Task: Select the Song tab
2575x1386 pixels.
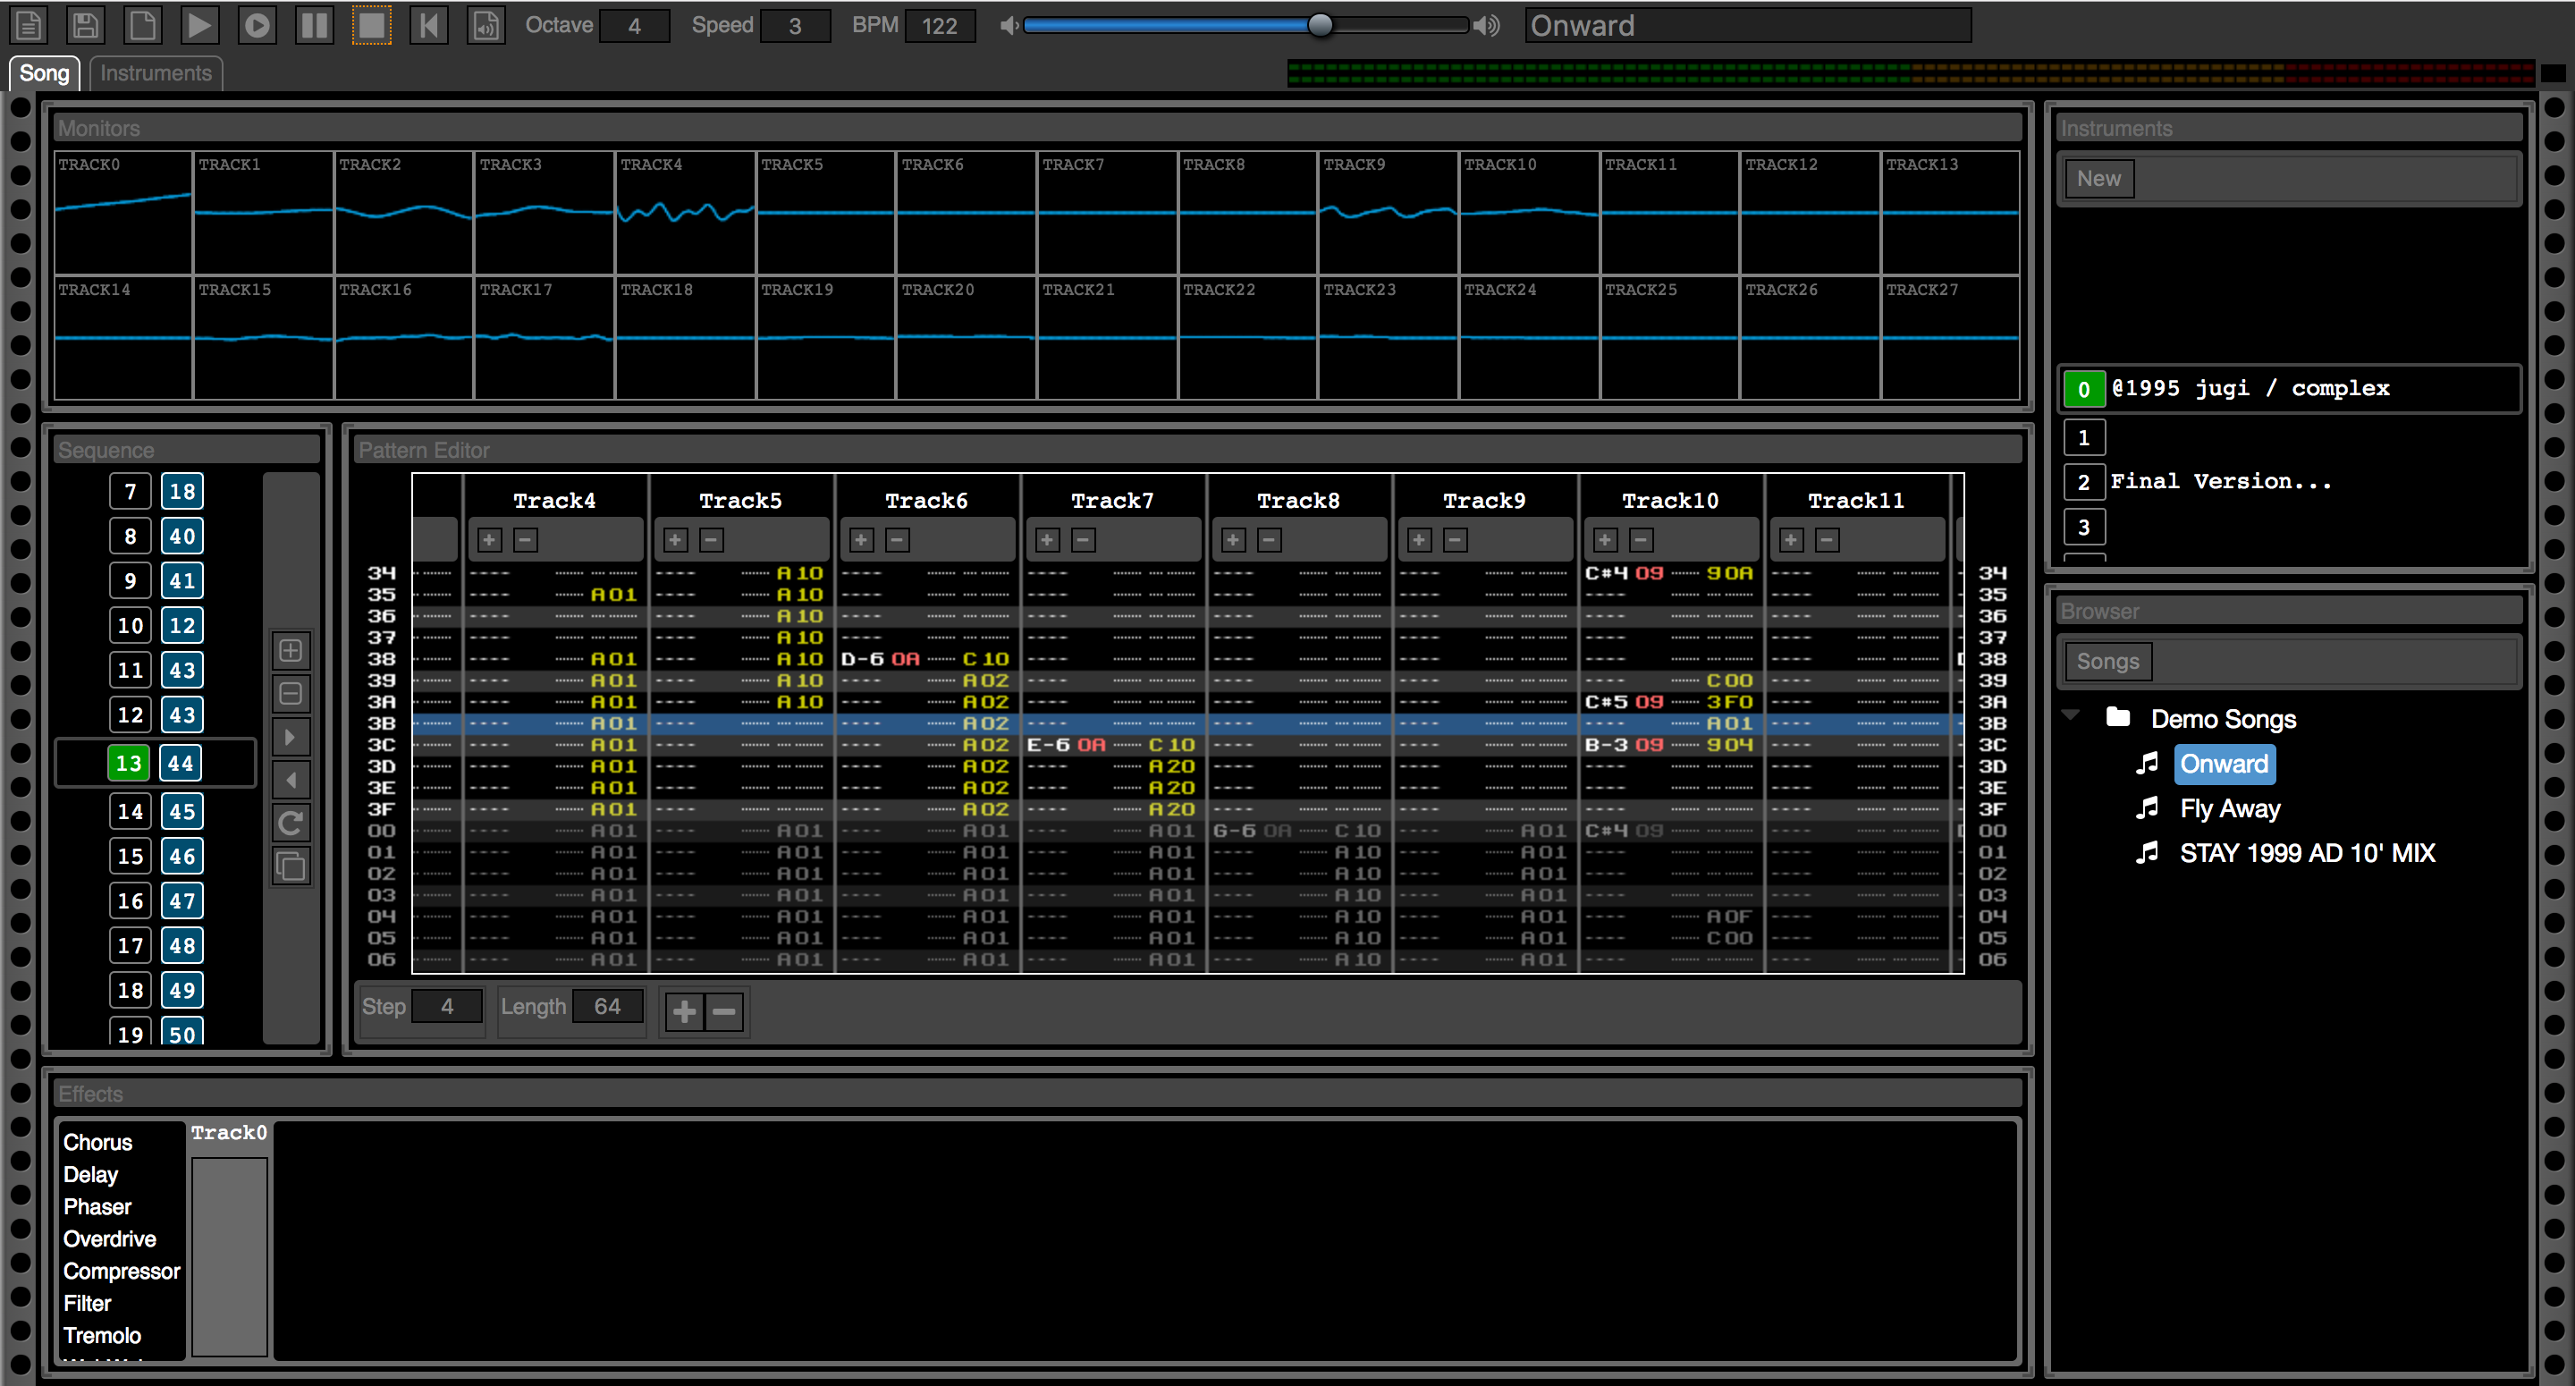Action: coord(46,72)
